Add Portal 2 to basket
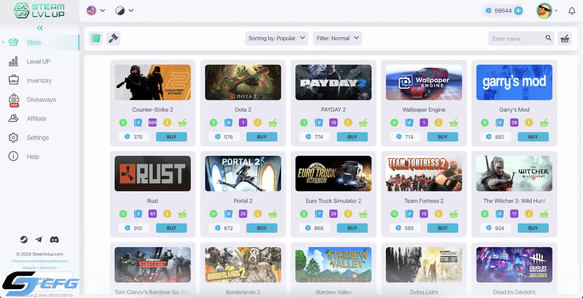Screen dimensions: 583x298 click(273, 214)
